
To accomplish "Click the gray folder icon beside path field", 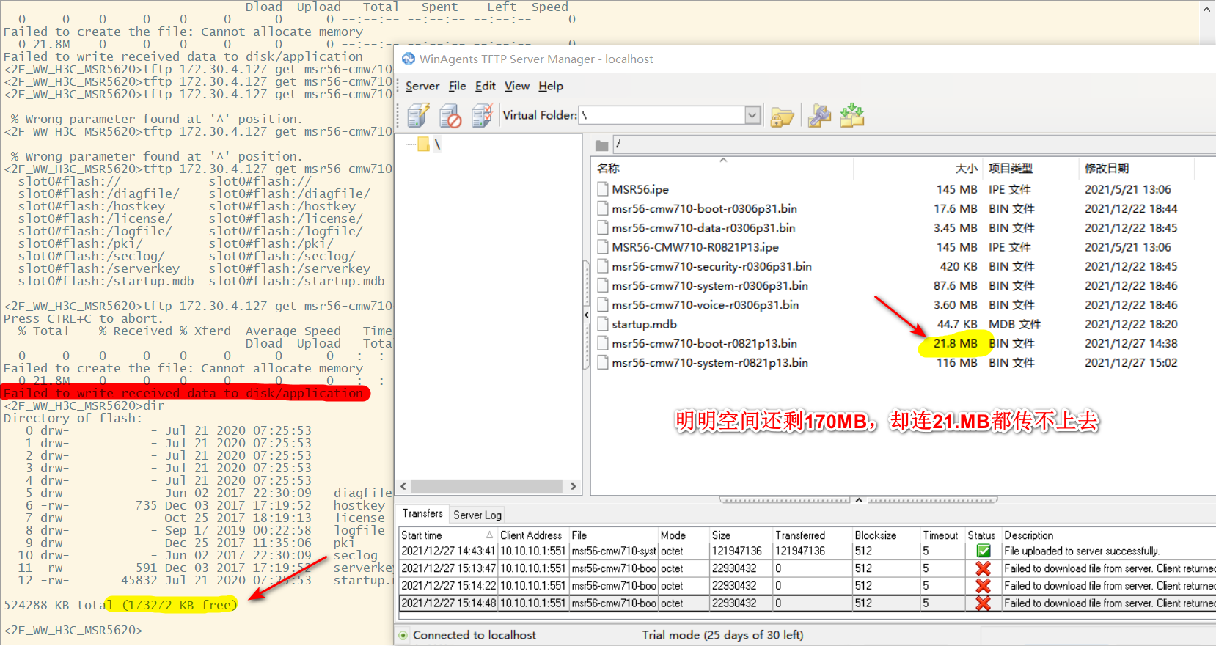I will pyautogui.click(x=601, y=145).
